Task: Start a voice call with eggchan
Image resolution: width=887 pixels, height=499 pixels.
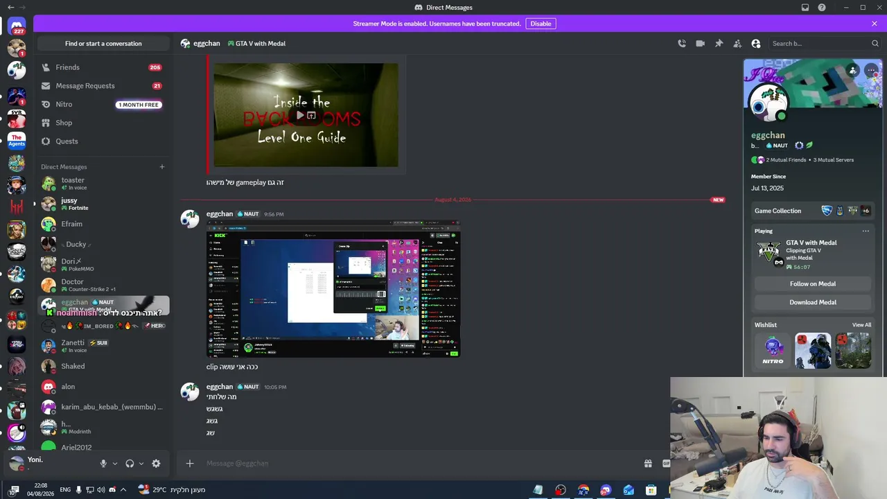Action: 682,43
